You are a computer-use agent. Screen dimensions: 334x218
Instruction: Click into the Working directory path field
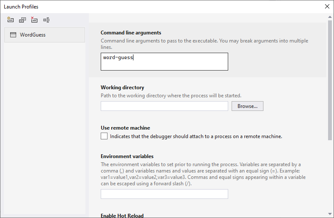click(164, 106)
